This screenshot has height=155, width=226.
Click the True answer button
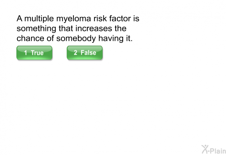pyautogui.click(x=34, y=53)
